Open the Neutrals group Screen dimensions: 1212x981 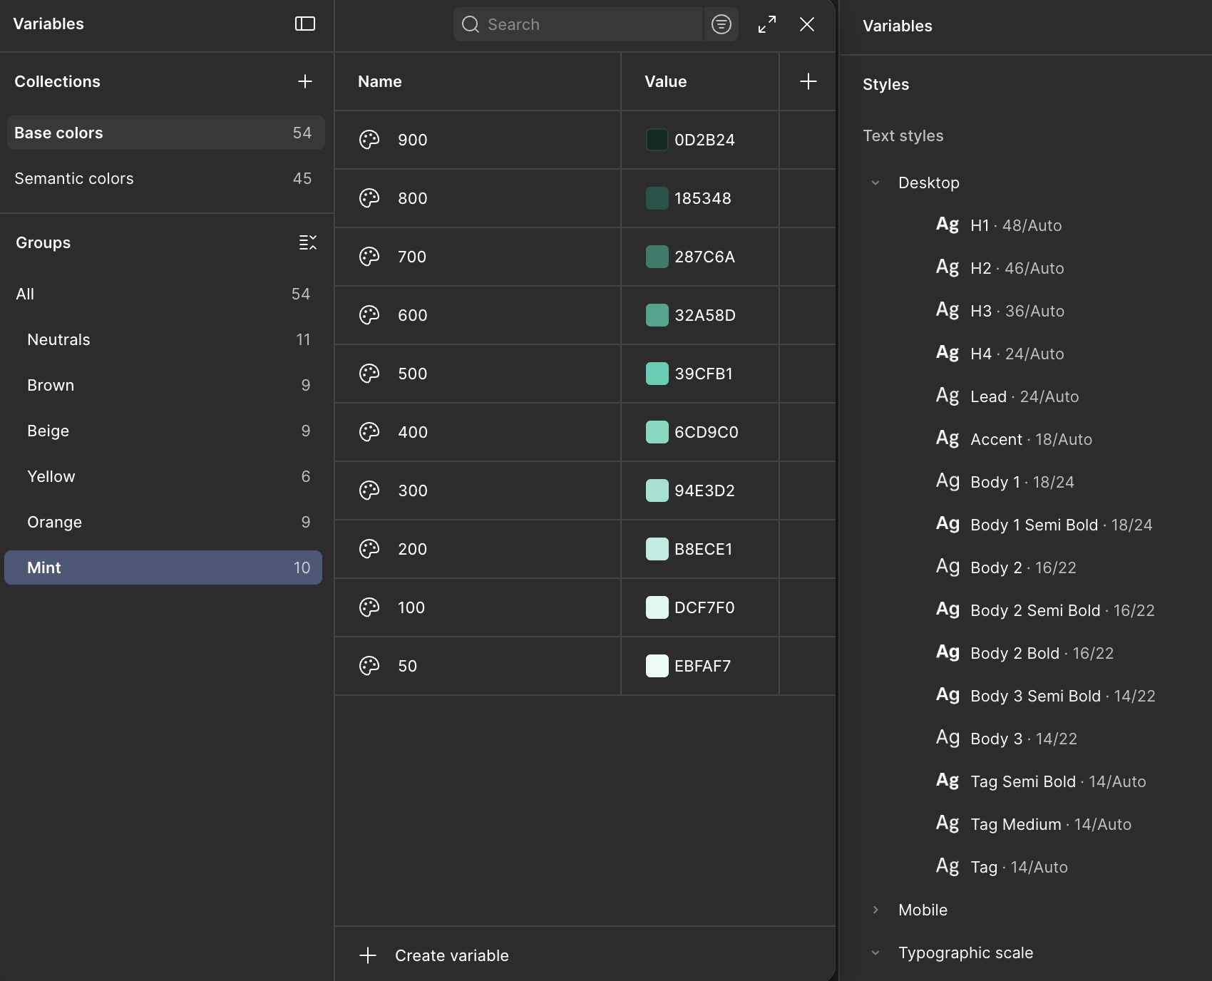(163, 339)
